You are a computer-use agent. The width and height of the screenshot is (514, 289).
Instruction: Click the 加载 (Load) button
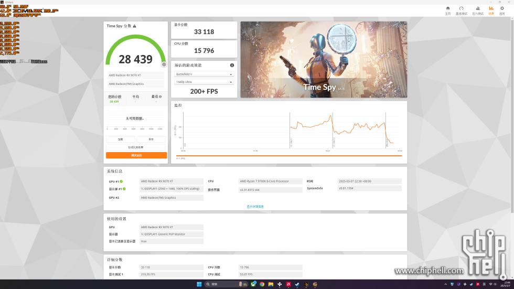tap(120, 140)
